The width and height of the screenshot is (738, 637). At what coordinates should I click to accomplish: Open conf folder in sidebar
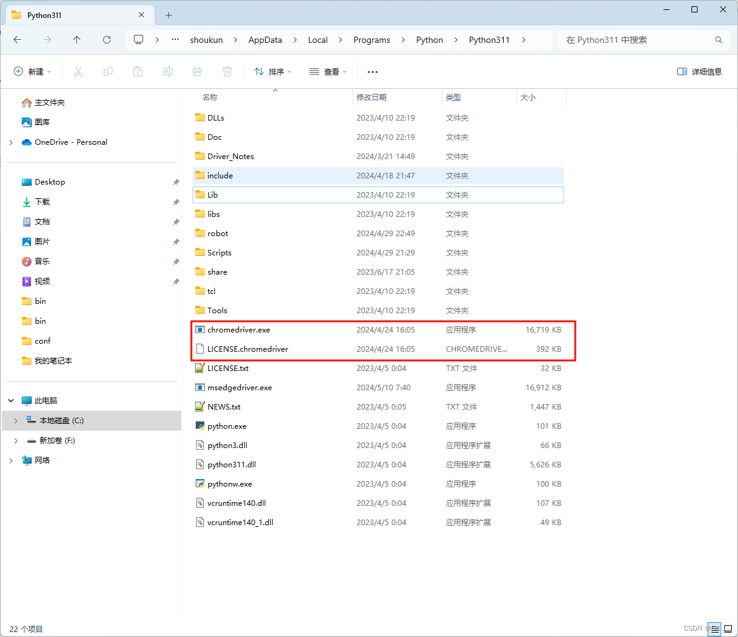tap(36, 341)
